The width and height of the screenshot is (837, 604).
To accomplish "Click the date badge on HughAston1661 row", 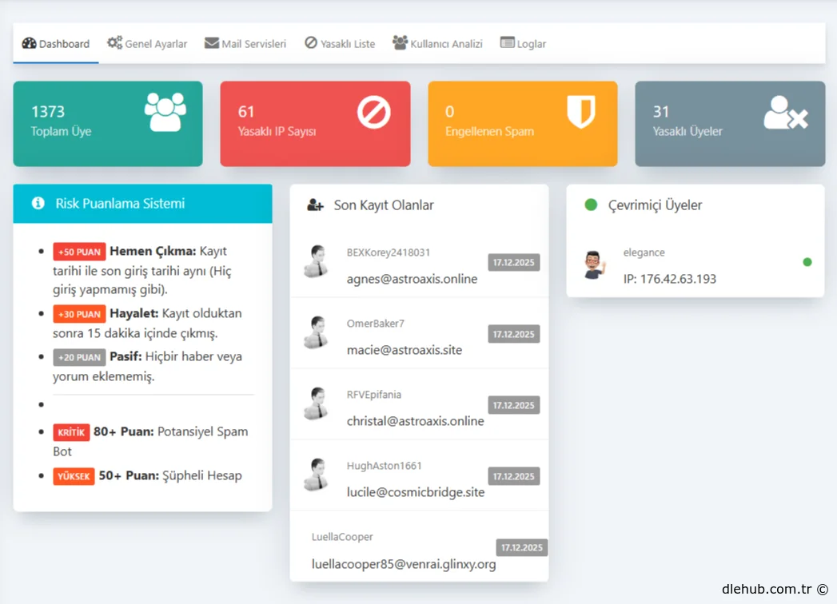I will tap(514, 476).
